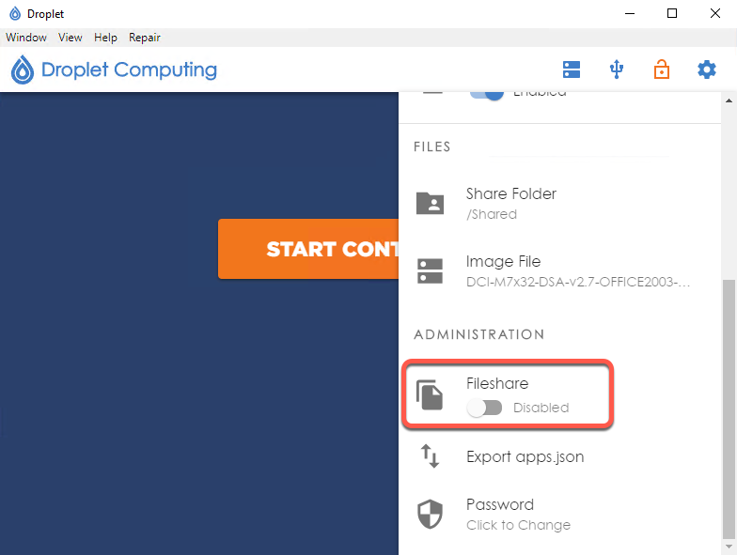The width and height of the screenshot is (737, 555).
Task: Close the Droplet window
Action: (714, 13)
